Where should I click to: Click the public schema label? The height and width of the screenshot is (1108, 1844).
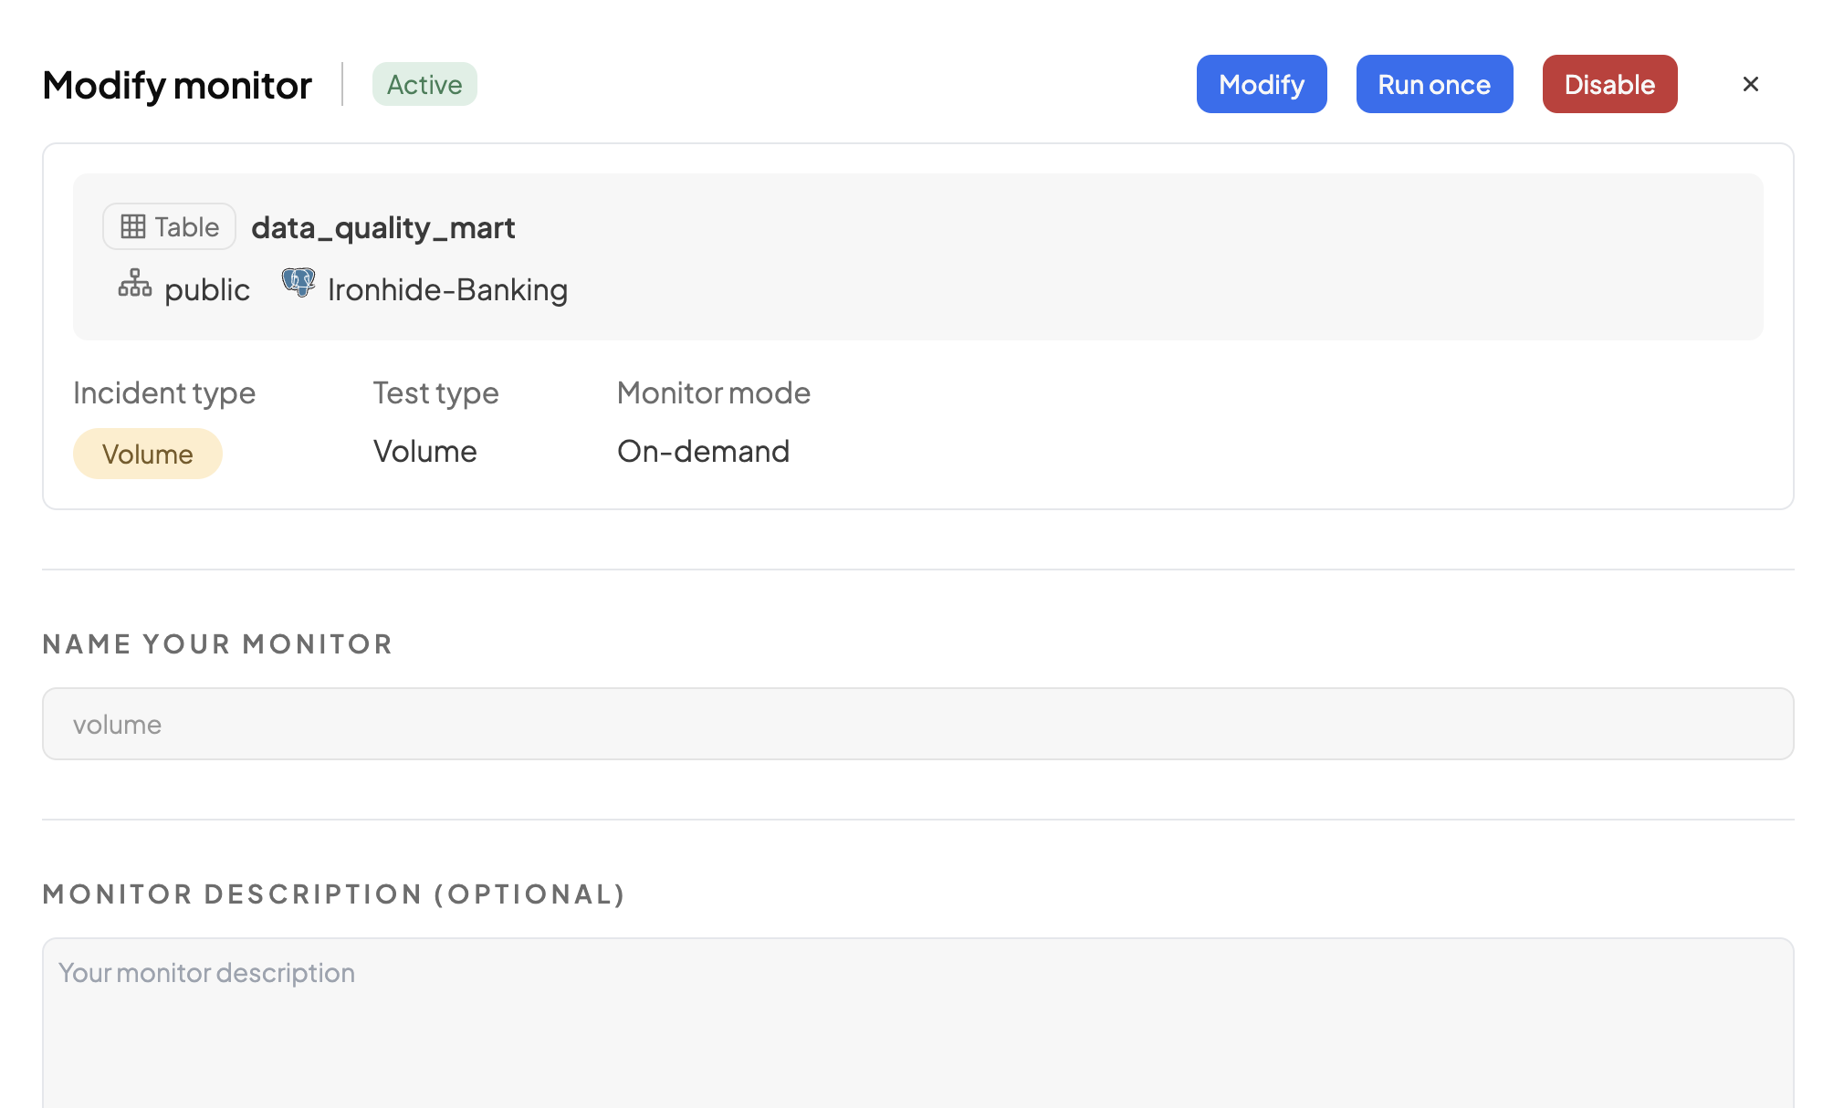pyautogui.click(x=206, y=290)
